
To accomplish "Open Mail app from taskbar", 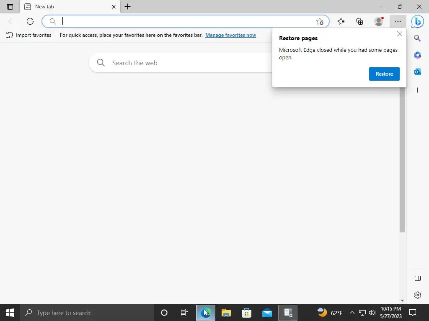I will [267, 313].
